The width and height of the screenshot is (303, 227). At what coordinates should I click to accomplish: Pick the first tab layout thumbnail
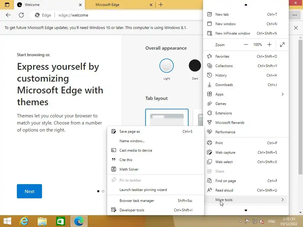[x=167, y=118]
